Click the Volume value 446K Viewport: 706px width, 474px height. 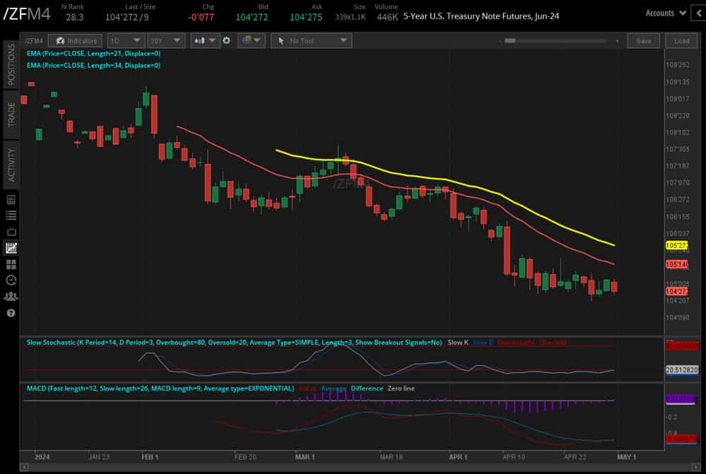coord(387,17)
